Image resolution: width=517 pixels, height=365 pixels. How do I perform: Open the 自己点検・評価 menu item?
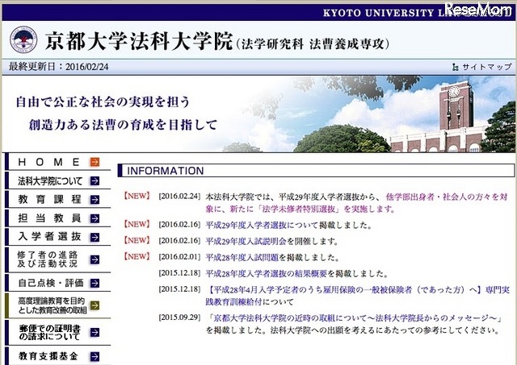click(58, 283)
